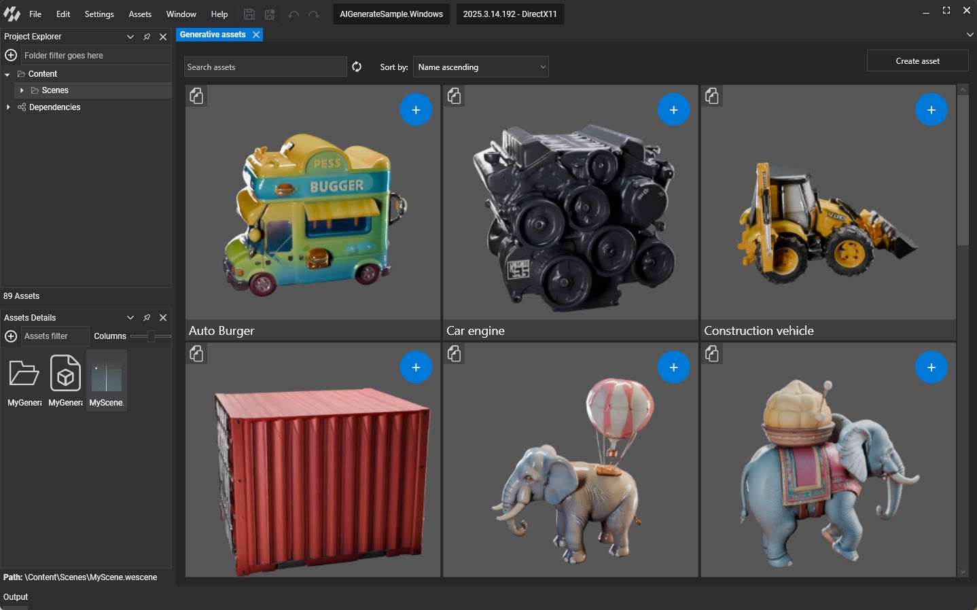Click the Search assets field
Screen dimensions: 977x610
click(x=265, y=67)
